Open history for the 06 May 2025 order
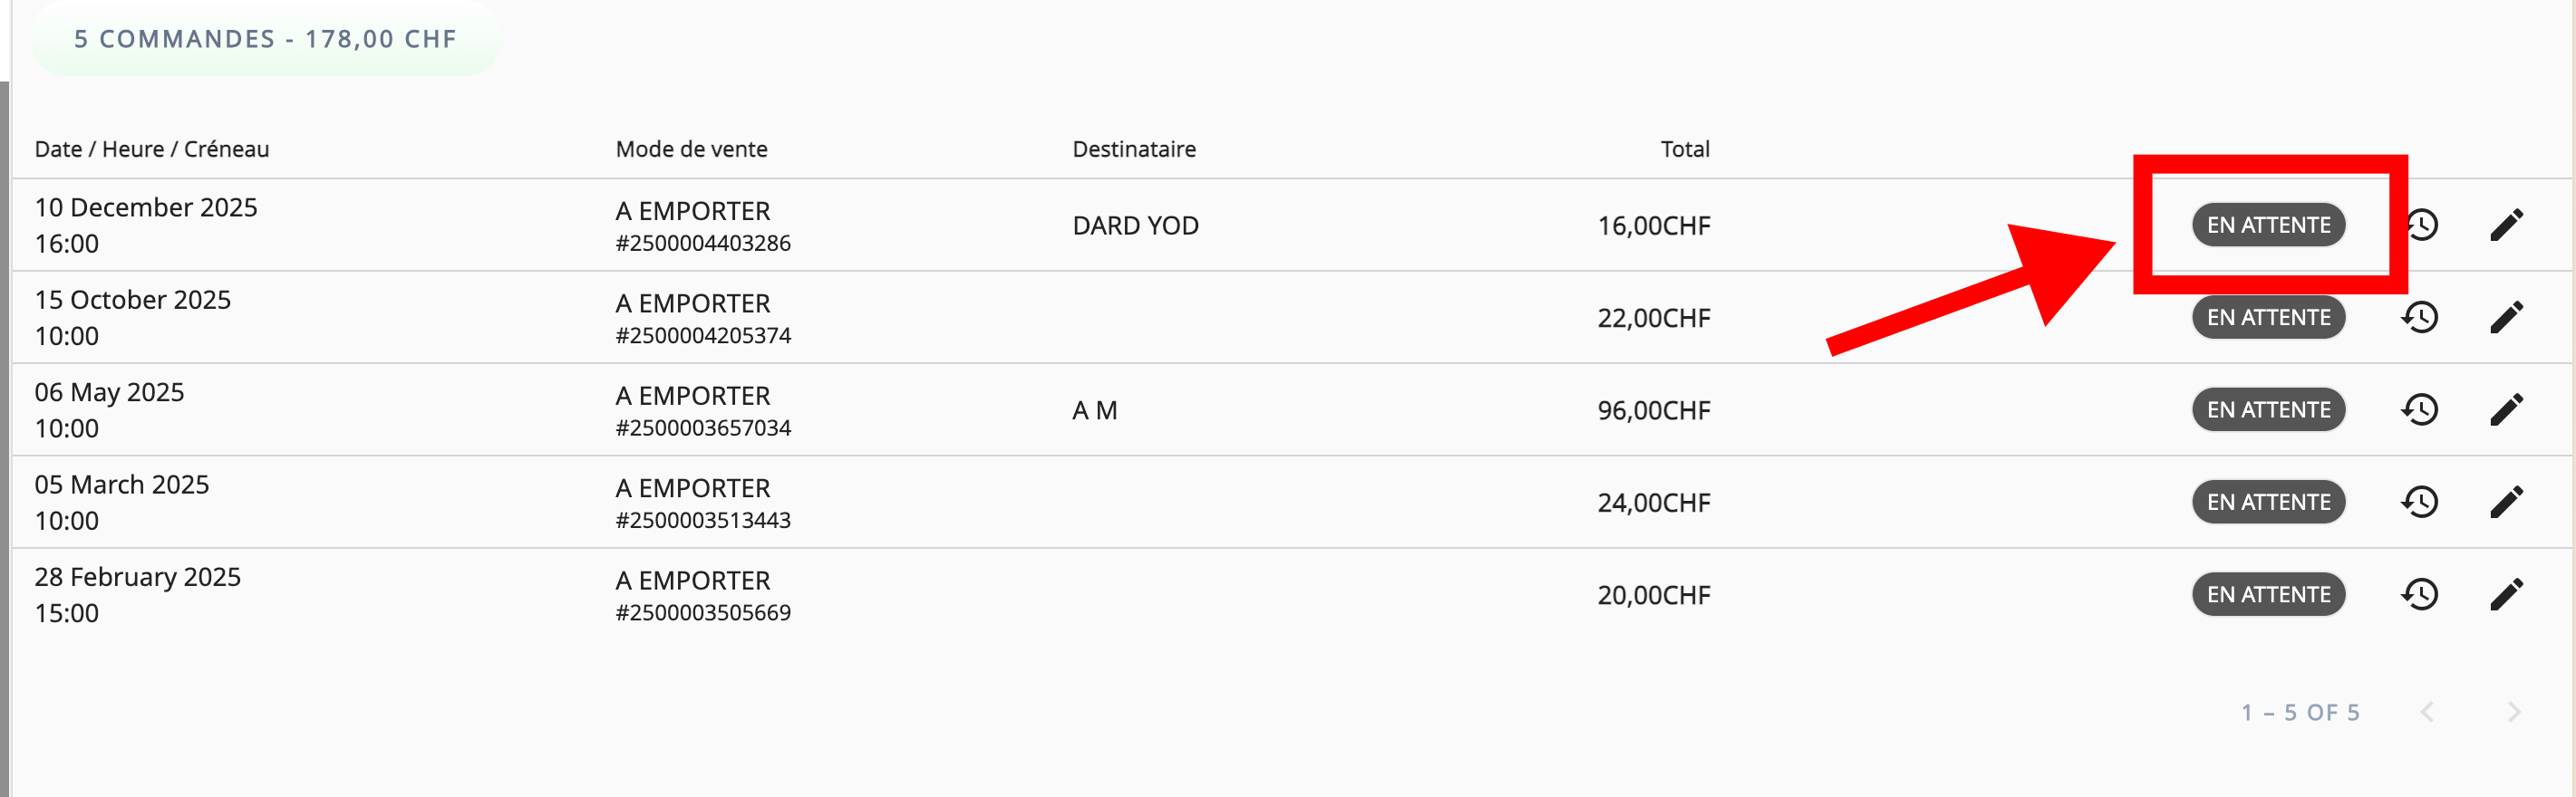Screen dimensions: 2576x797 coord(2419,409)
